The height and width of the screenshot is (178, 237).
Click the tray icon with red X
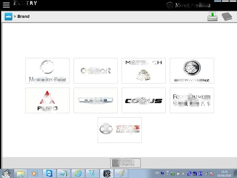pos(212,174)
